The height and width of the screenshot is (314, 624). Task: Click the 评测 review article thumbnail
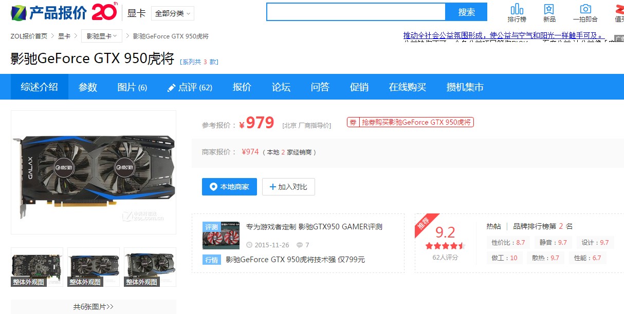[x=221, y=235]
